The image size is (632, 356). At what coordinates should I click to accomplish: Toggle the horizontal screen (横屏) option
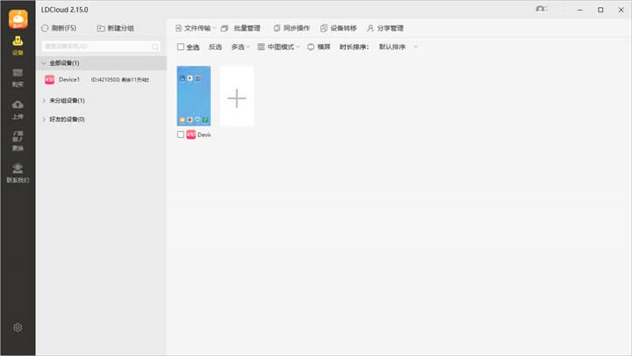click(319, 47)
